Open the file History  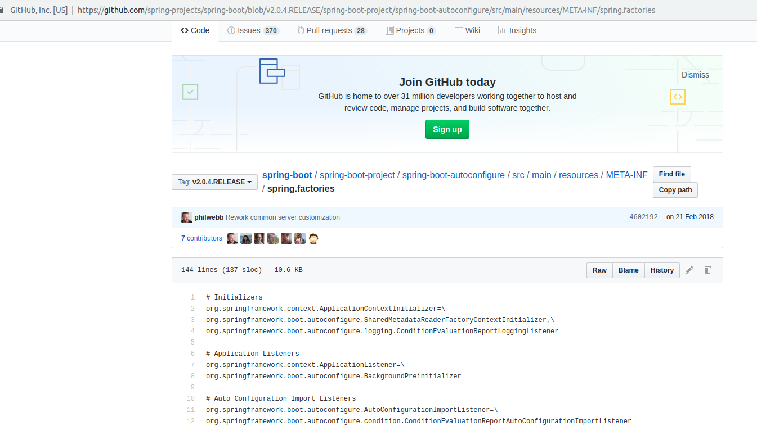coord(662,270)
